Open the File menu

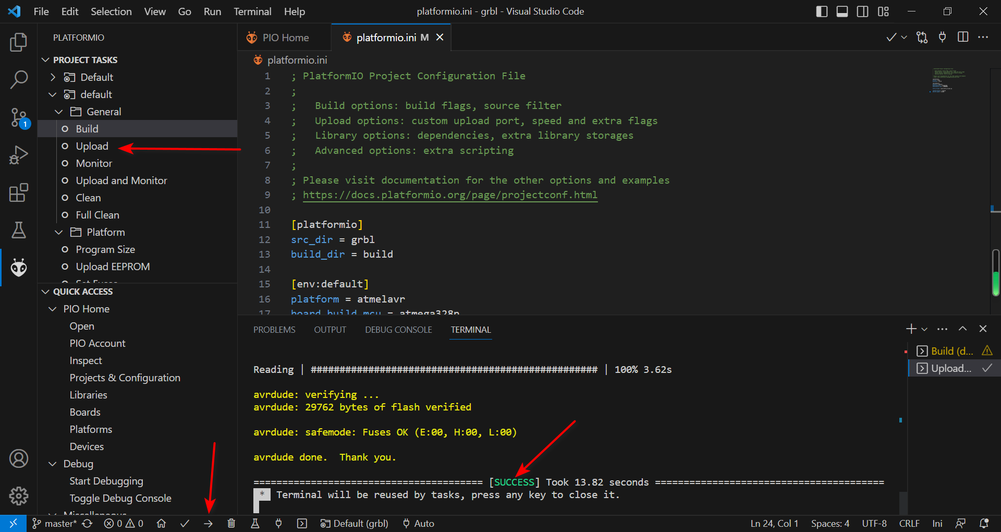pyautogui.click(x=41, y=11)
